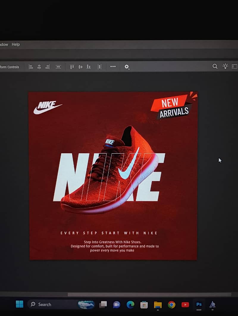Viewport: 238px width, 316px height.
Task: Click the align vertical centers icon
Action: coord(80,67)
